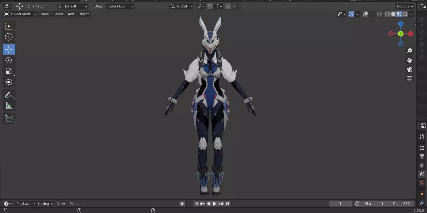
Task: Click the green Y axis on navigation gizmo
Action: point(401,34)
